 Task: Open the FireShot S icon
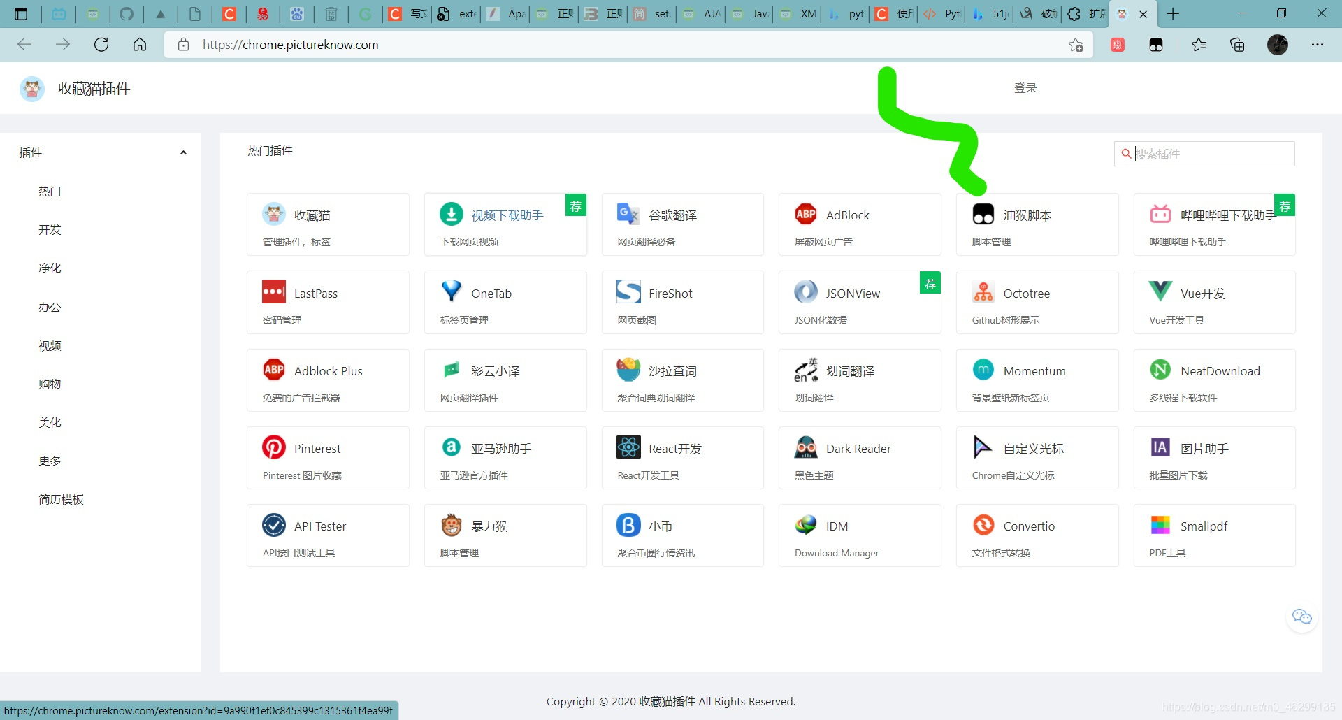click(x=628, y=292)
